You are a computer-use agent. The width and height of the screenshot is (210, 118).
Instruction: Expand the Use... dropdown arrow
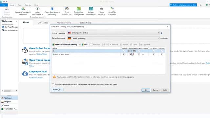tap(90, 45)
